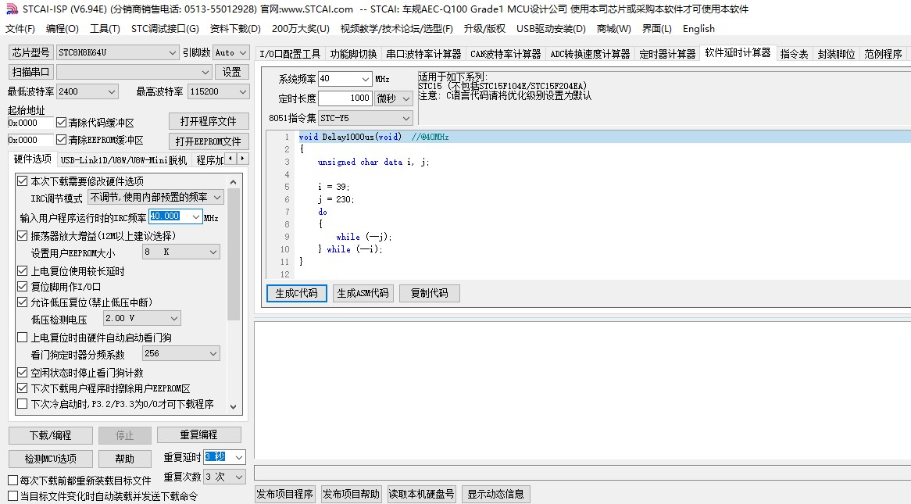Viewport: 911px width, 504px height.
Task: Click the STCAI-ISP app icon in title bar
Action: point(12,9)
